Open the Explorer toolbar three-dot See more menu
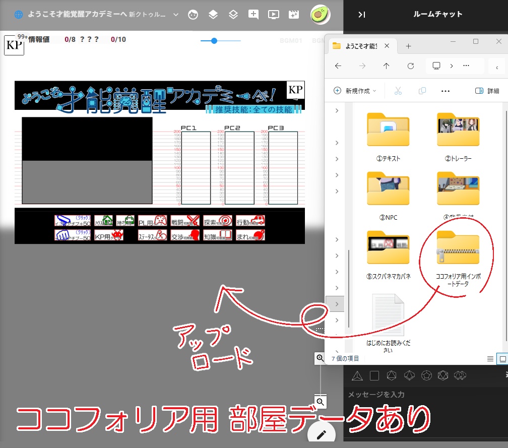 point(446,91)
